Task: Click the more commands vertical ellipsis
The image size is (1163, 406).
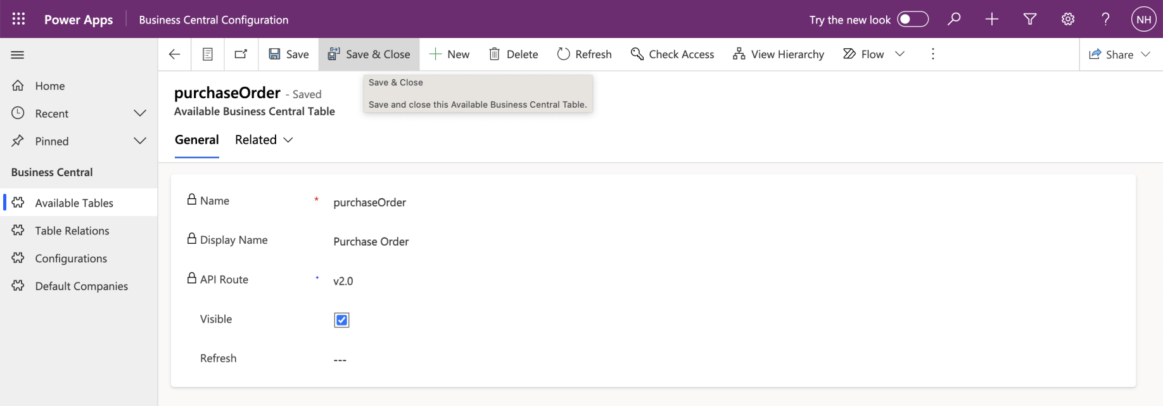Action: pos(932,54)
